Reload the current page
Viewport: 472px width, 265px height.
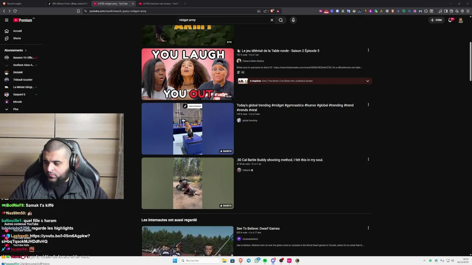(15, 11)
